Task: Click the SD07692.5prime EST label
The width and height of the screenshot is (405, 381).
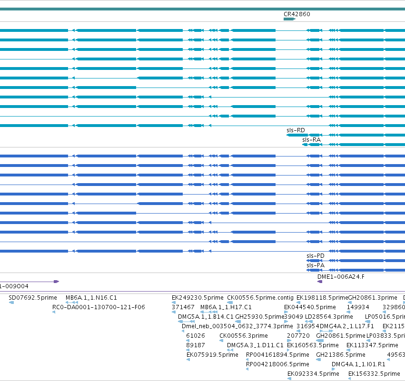Action: (33, 298)
